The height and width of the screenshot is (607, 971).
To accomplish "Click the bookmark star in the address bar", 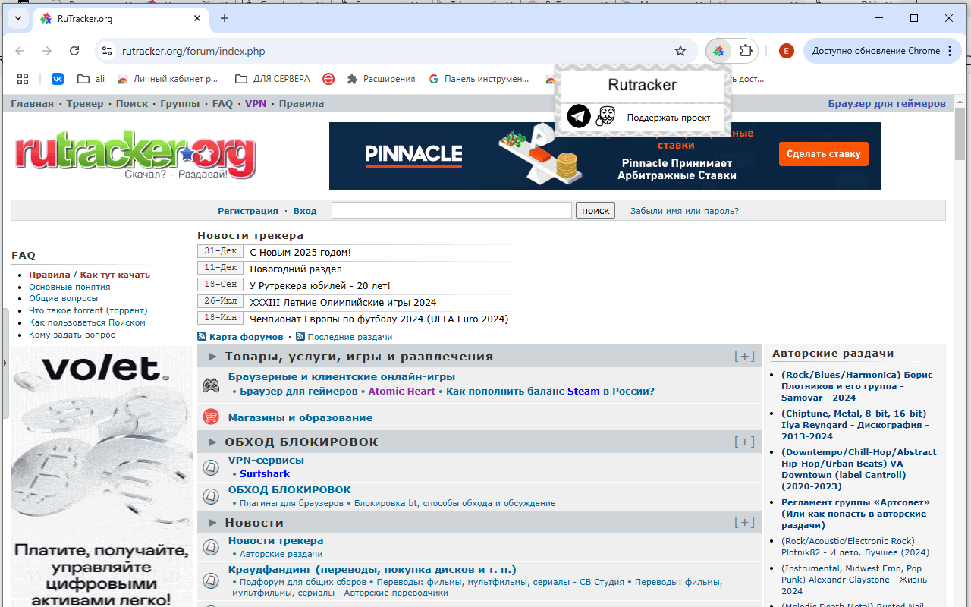I will point(680,51).
